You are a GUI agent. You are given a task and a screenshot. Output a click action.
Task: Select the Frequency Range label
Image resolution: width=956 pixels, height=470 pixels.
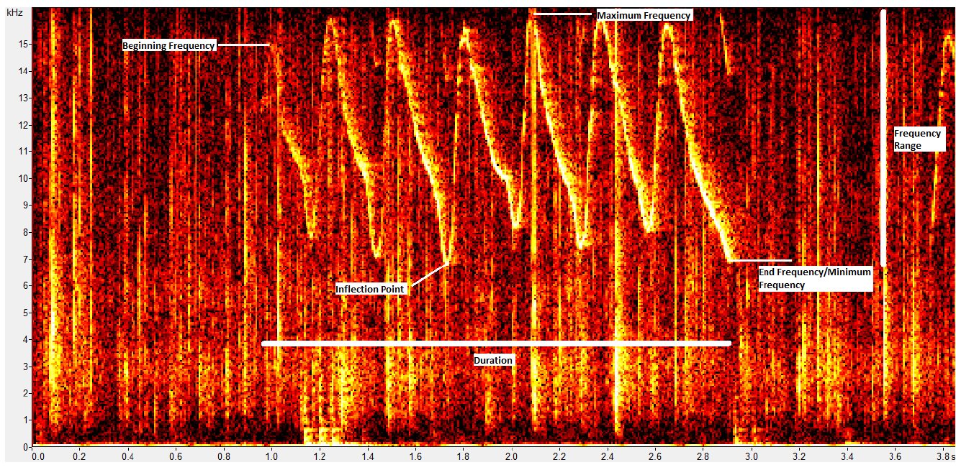917,139
